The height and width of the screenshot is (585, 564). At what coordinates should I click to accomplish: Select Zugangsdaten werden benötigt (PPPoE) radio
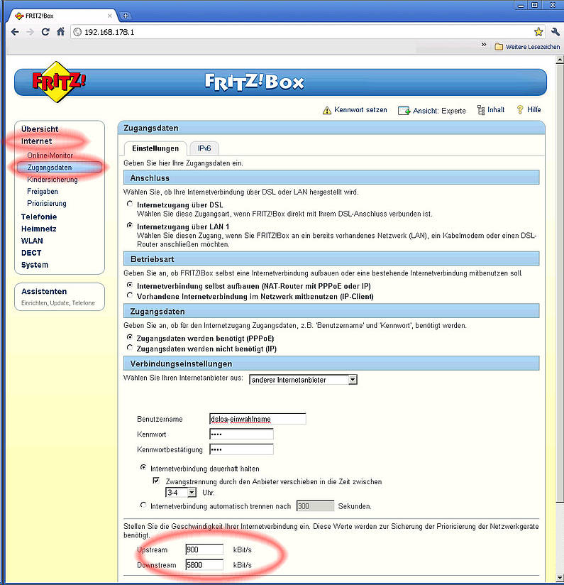click(130, 337)
